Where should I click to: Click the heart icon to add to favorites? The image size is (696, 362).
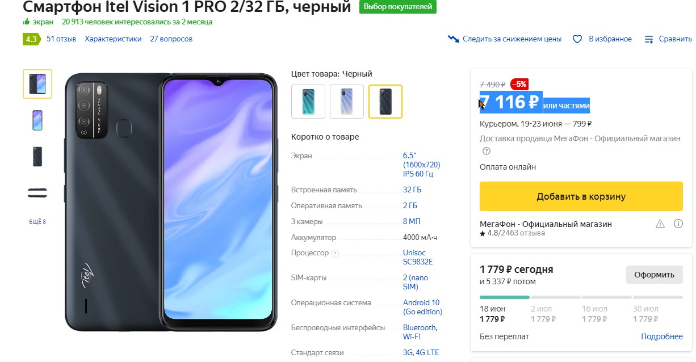coord(577,39)
